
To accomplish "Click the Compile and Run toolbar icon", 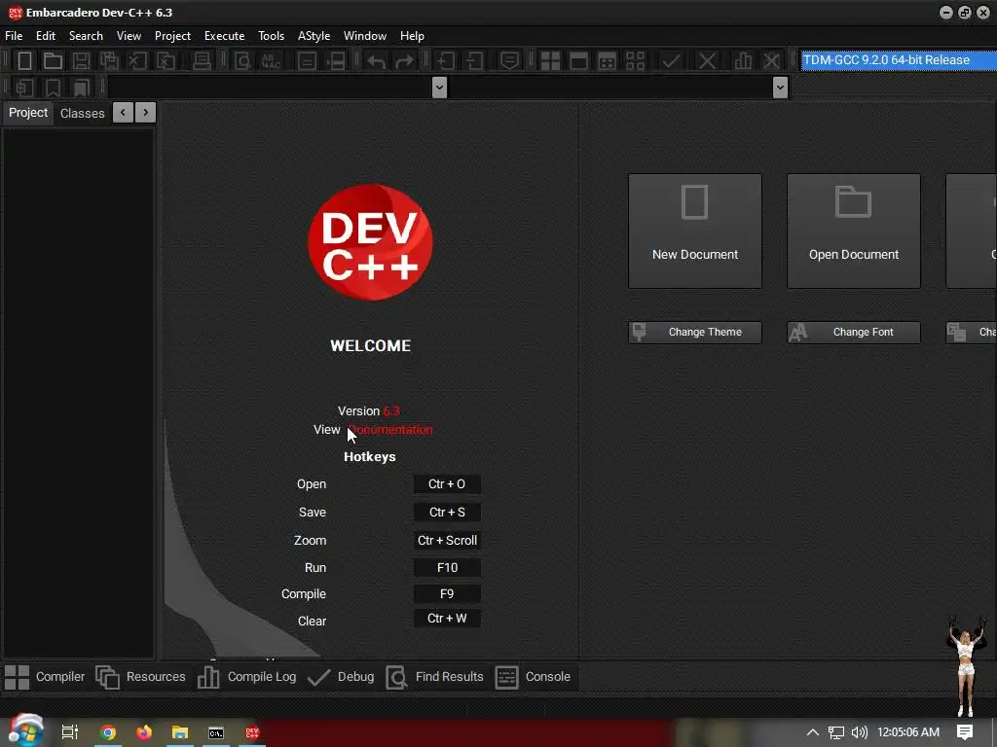I will pyautogui.click(x=608, y=61).
